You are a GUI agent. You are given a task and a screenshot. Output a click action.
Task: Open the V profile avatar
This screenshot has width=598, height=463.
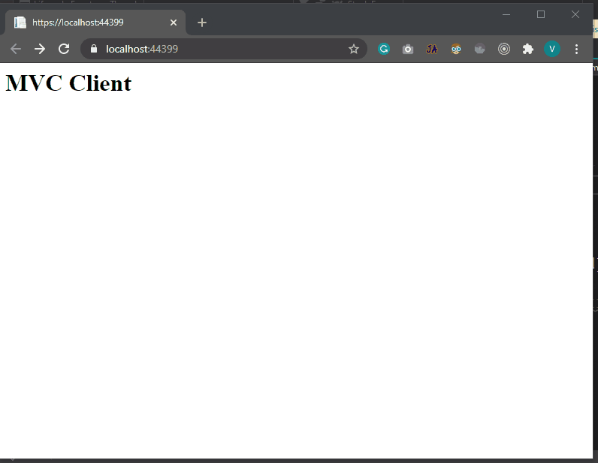click(552, 49)
